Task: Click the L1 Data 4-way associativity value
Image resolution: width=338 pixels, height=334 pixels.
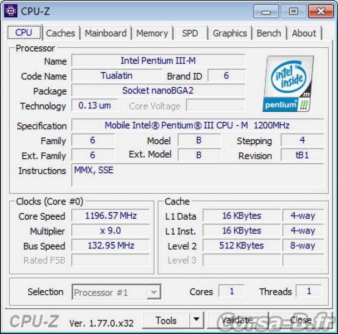Action: (303, 215)
